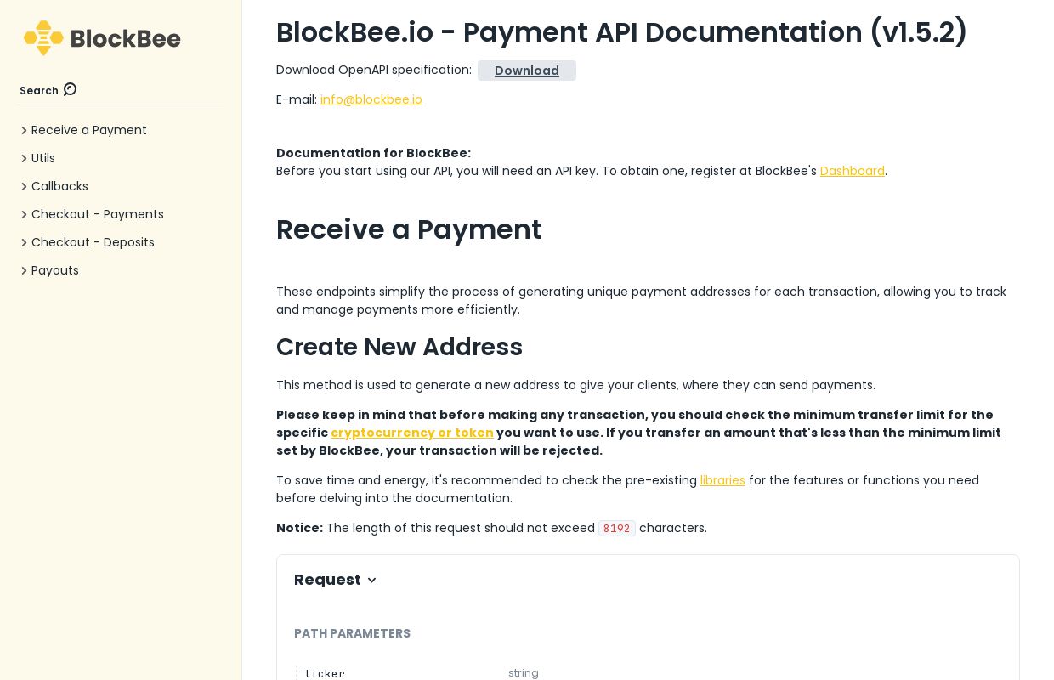Go to Utils in sidebar

(x=43, y=158)
